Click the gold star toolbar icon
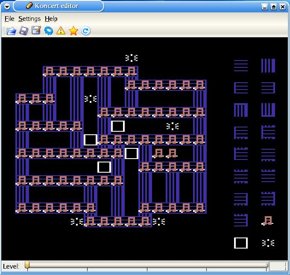This screenshot has height=275, width=290. point(73,31)
